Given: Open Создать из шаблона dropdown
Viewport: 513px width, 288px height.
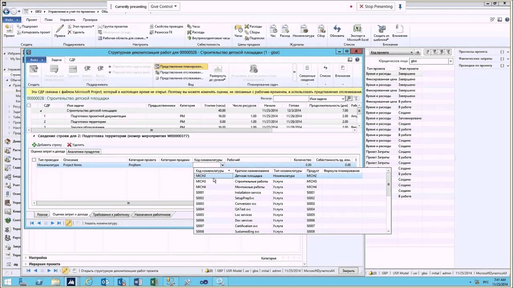Looking at the screenshot, I should pyautogui.click(x=381, y=33).
